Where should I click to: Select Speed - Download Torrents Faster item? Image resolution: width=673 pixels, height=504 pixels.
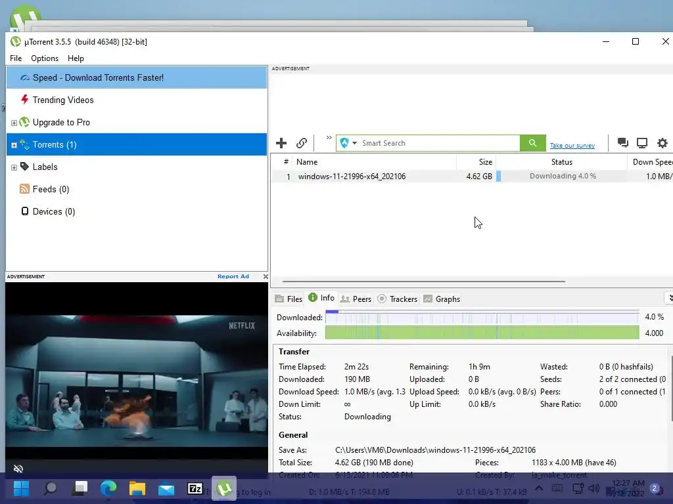(137, 77)
